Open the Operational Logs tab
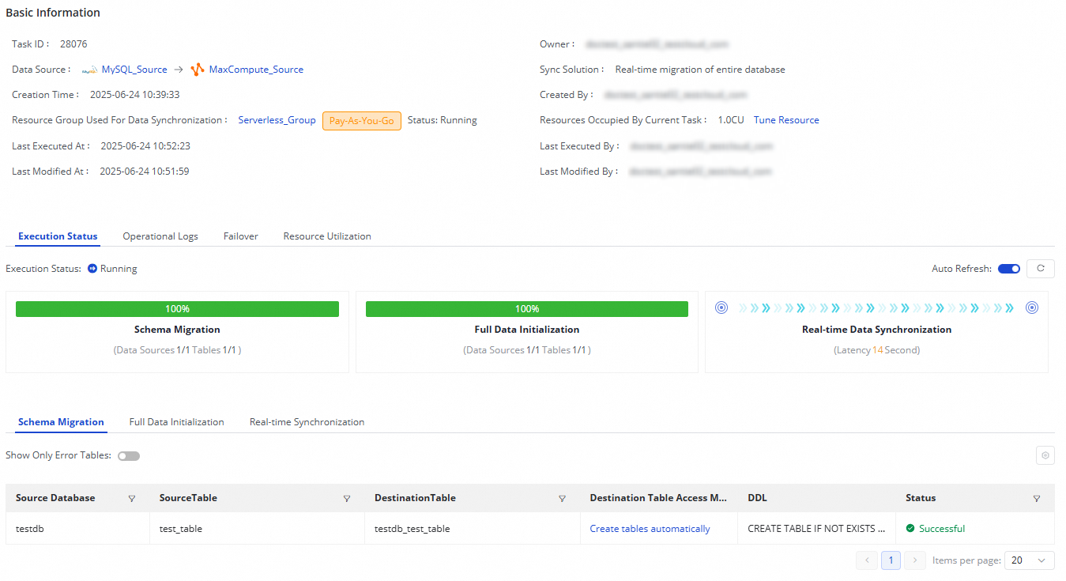This screenshot has height=581, width=1066. (x=160, y=236)
